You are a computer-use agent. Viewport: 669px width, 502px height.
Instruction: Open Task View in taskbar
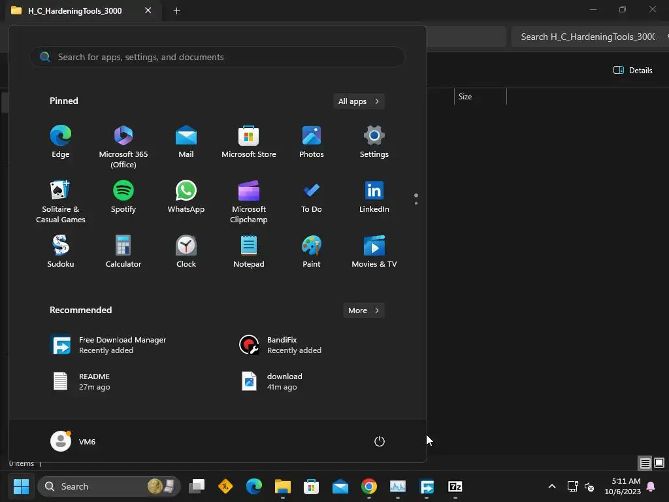197,486
